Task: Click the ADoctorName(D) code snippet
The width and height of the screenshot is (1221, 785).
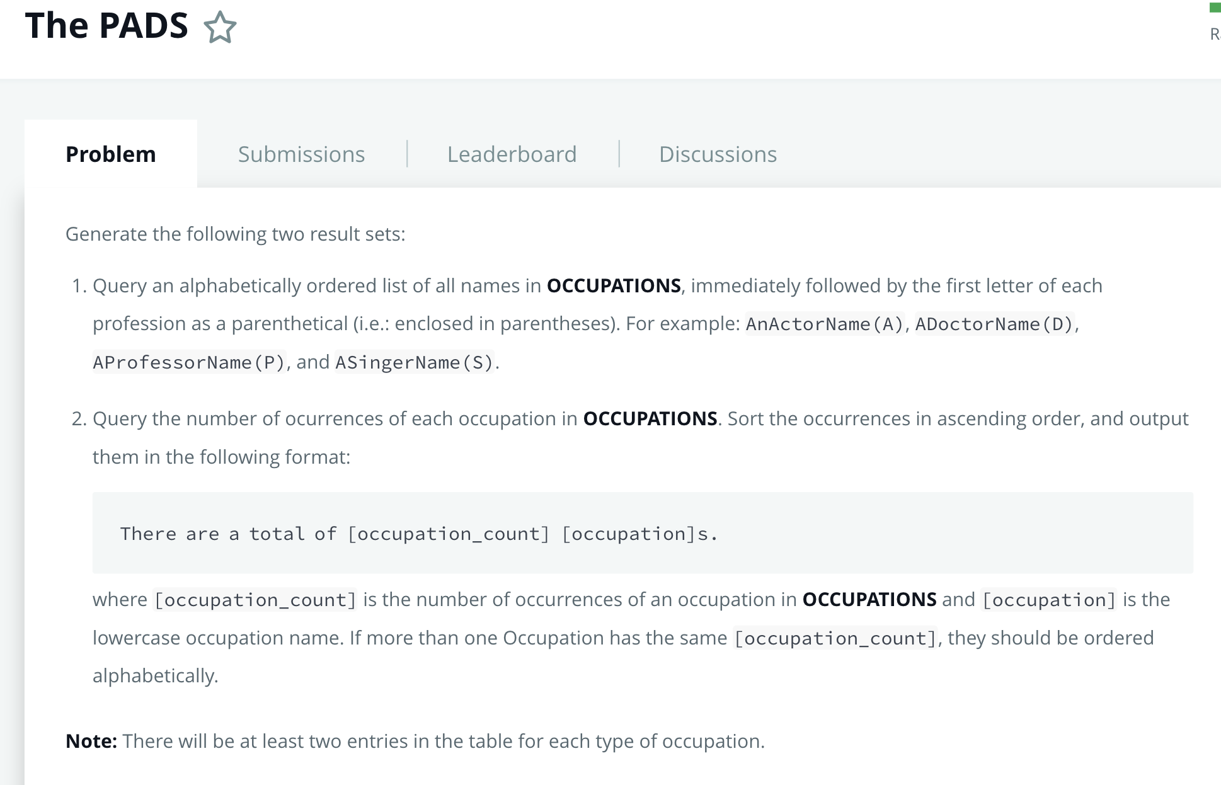Action: tap(994, 324)
